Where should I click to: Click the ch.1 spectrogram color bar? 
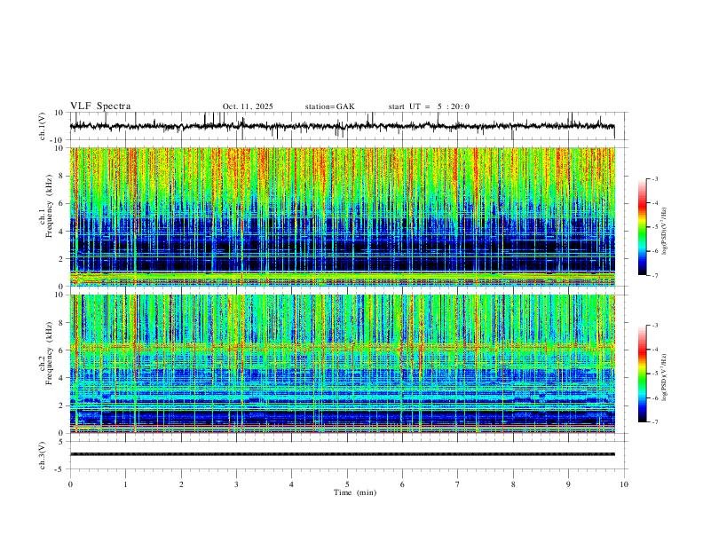[x=643, y=226]
